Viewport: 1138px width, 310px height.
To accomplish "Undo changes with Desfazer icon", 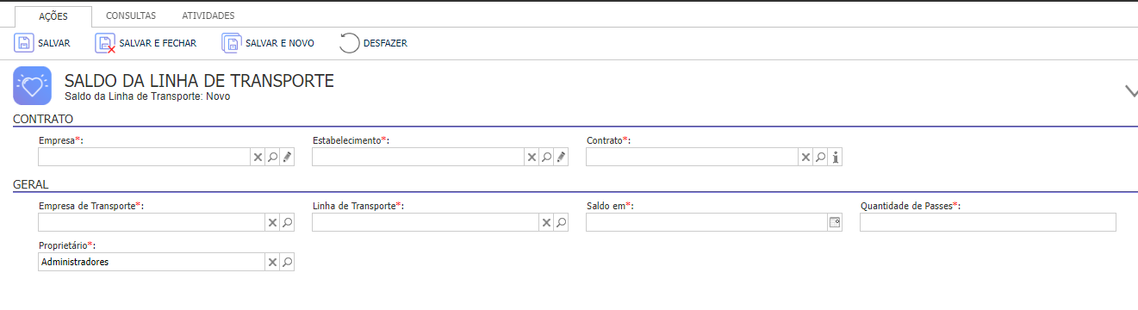I will point(349,43).
